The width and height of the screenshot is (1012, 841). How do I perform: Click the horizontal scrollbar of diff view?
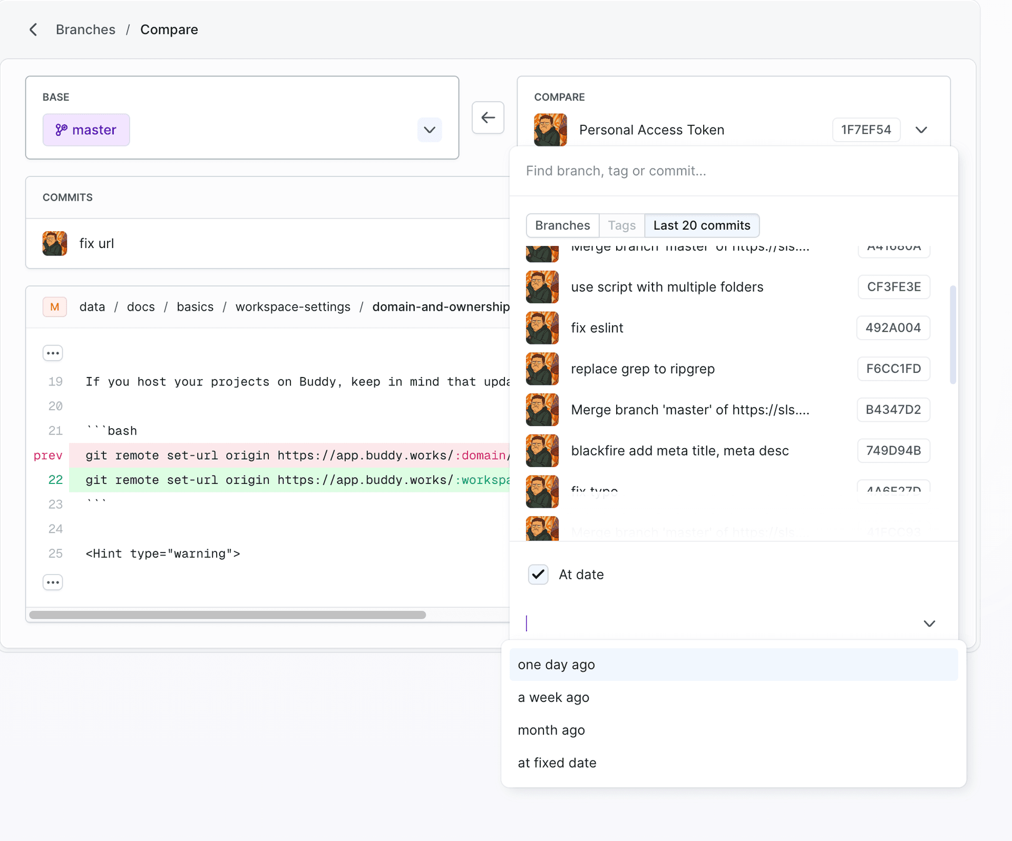pyautogui.click(x=228, y=615)
